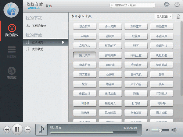Play 警车 sound button

tap(162, 74)
